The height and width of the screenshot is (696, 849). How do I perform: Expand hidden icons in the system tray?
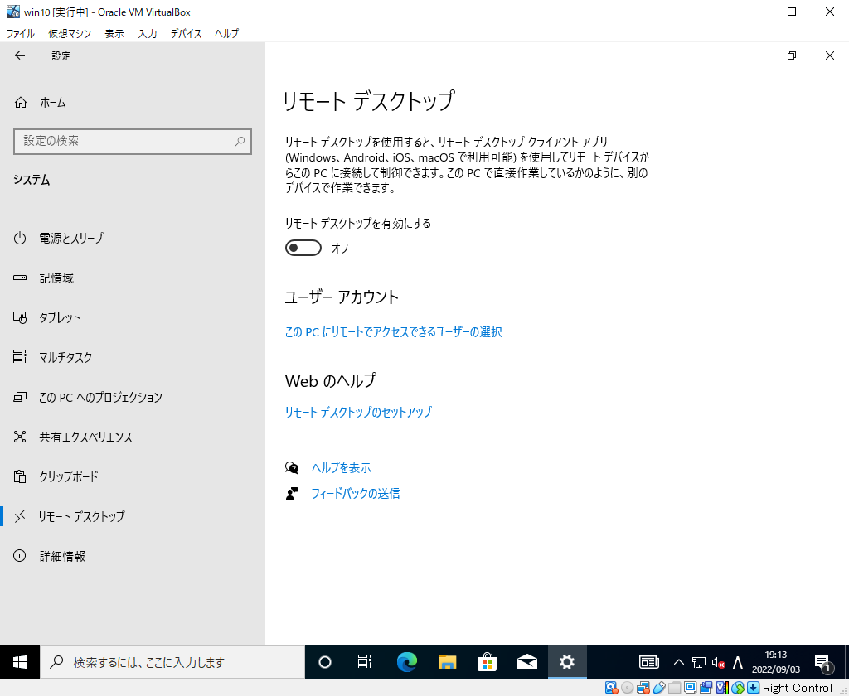(678, 662)
